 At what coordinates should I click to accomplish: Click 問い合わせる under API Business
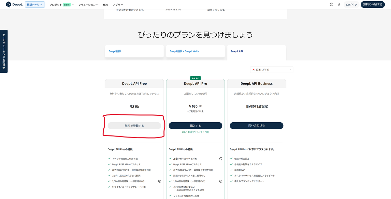[x=256, y=126]
